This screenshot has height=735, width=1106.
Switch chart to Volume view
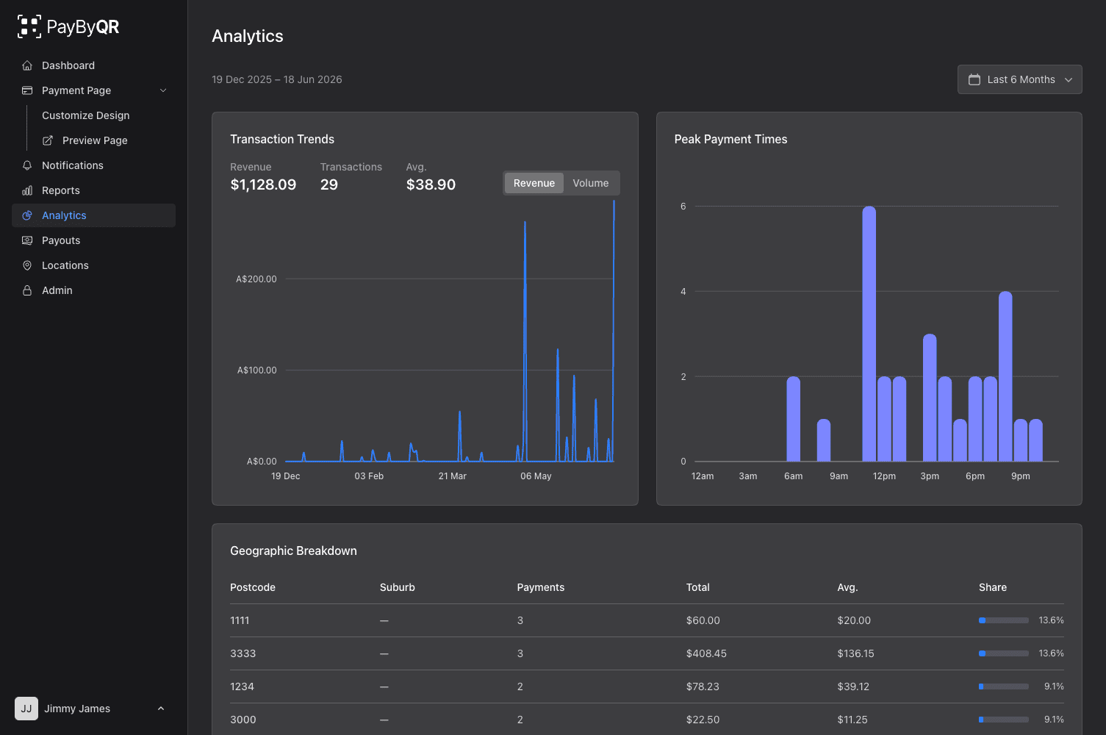coord(591,183)
